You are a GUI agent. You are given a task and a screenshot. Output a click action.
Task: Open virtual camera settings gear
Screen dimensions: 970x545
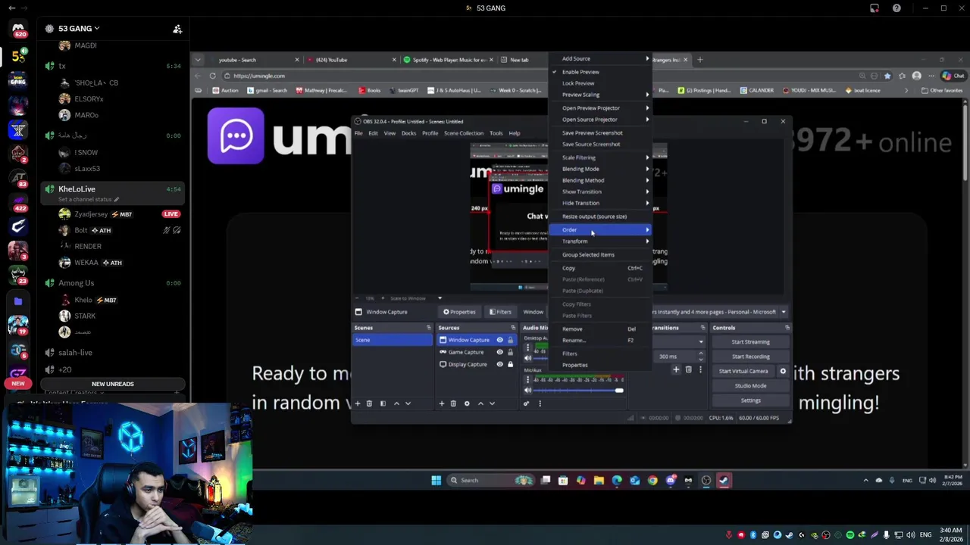784,371
